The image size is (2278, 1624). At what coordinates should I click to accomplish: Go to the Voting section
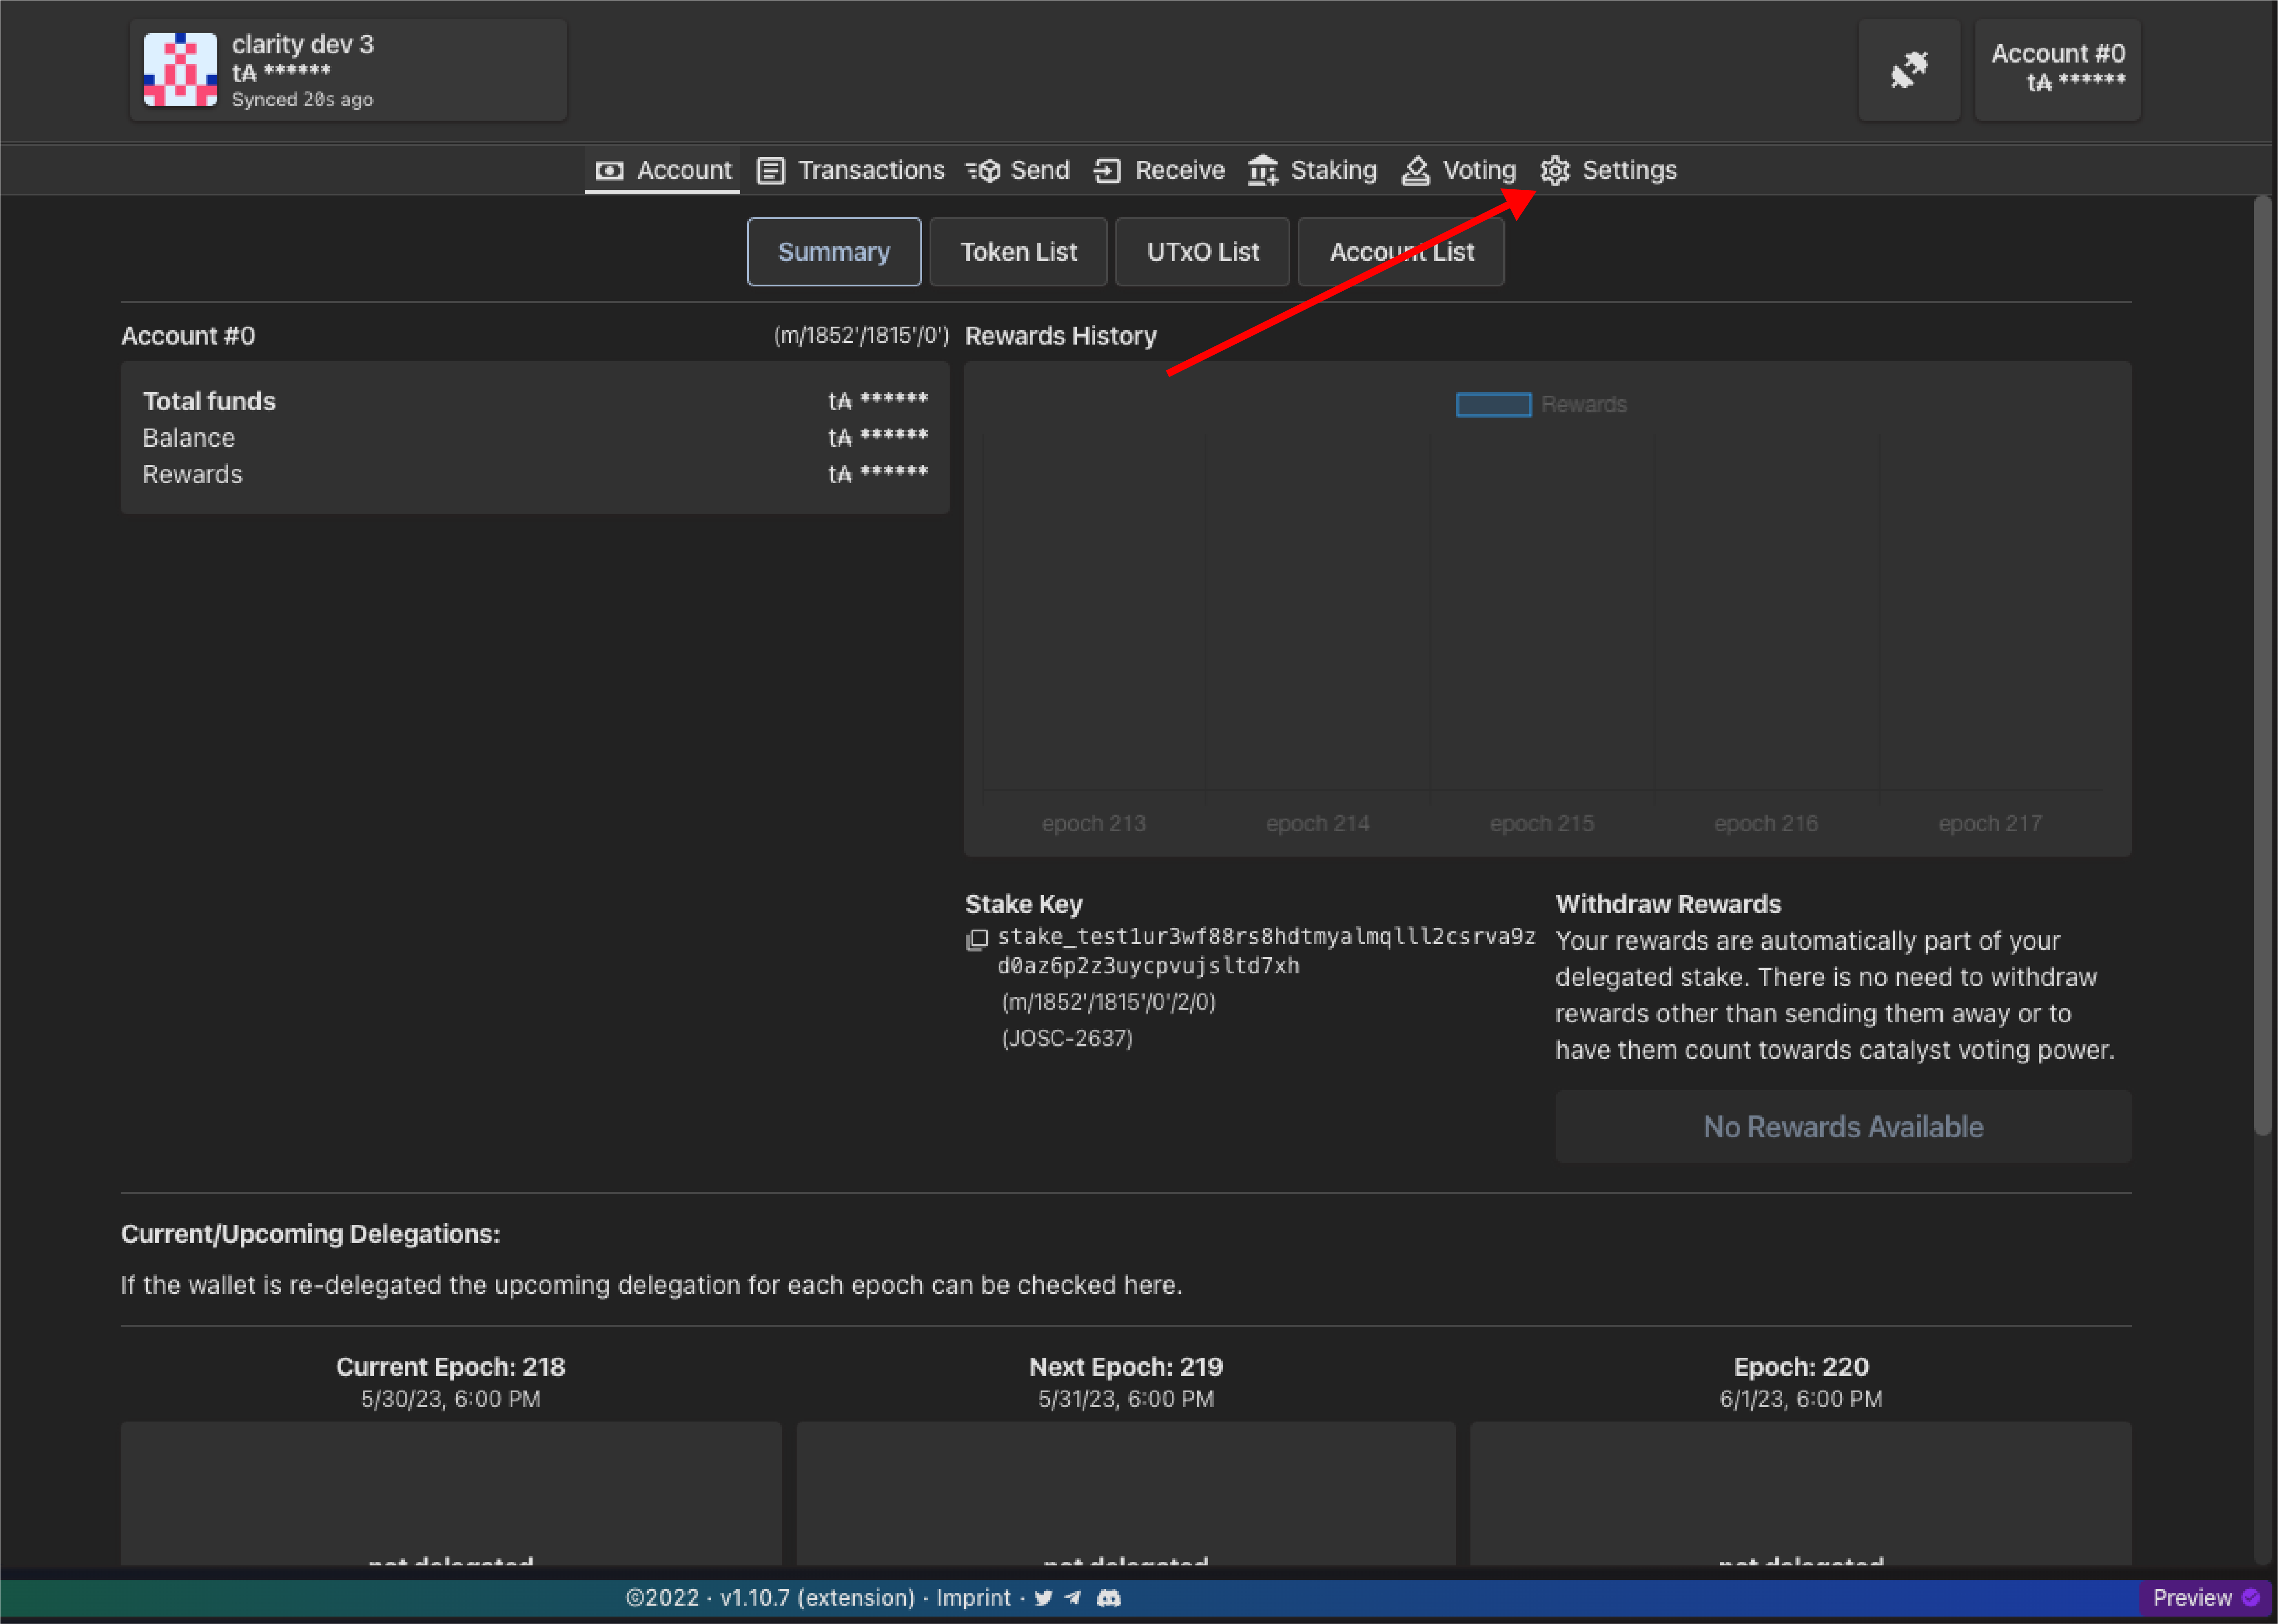pos(1459,170)
